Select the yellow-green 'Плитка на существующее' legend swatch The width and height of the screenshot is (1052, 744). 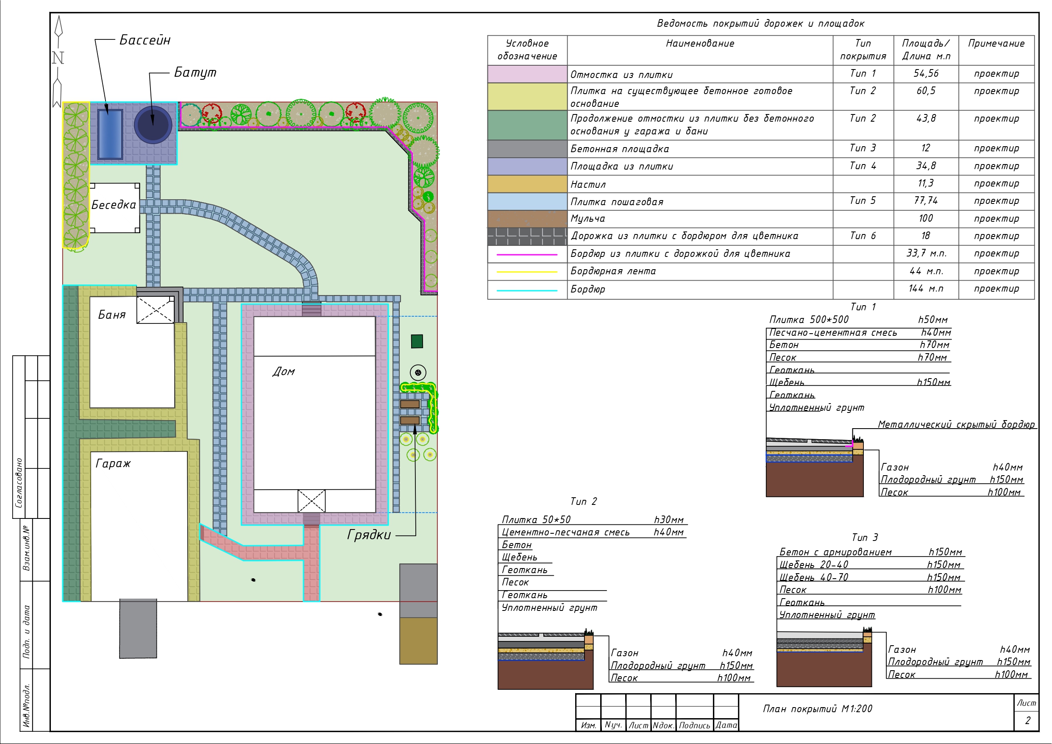[527, 96]
